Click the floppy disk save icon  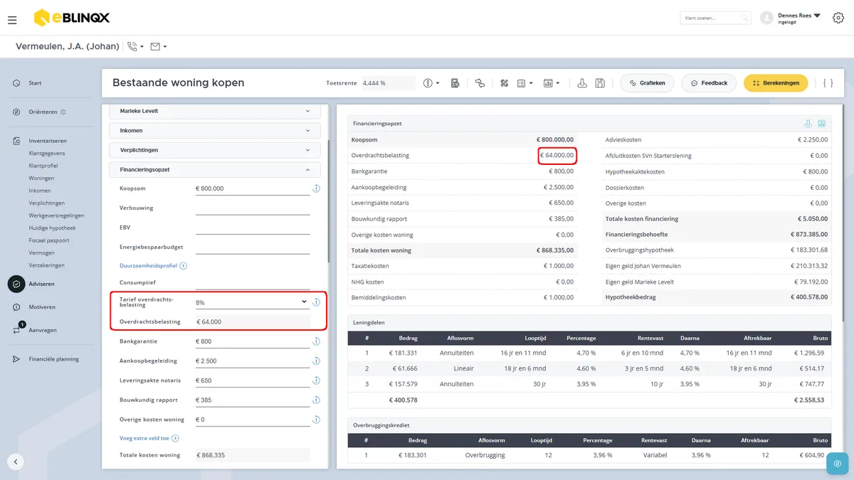pos(600,83)
